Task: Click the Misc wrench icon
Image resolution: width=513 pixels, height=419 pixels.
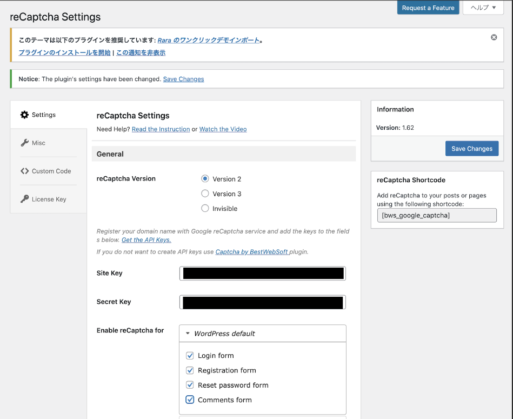Action: point(24,143)
